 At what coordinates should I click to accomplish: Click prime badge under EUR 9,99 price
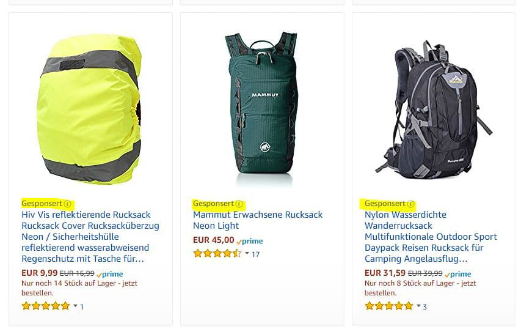110,274
